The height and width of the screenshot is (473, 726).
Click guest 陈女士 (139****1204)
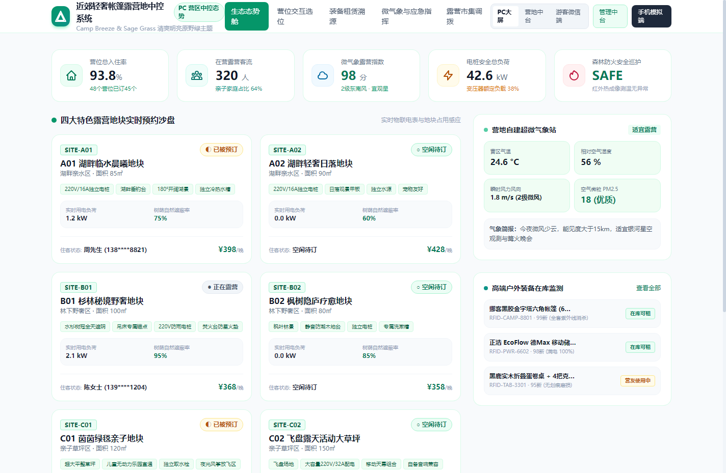(x=115, y=387)
